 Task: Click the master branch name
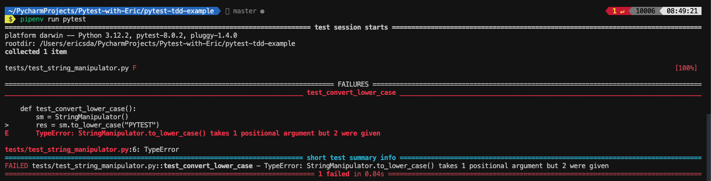[244, 11]
